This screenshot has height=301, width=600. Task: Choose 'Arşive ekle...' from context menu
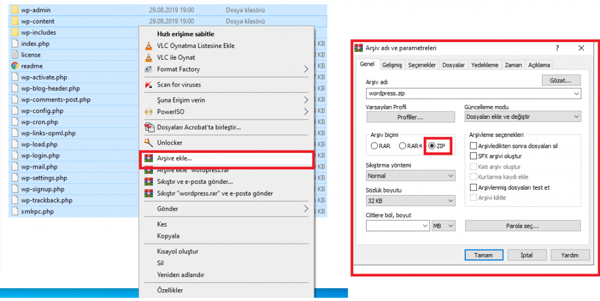coord(174,158)
